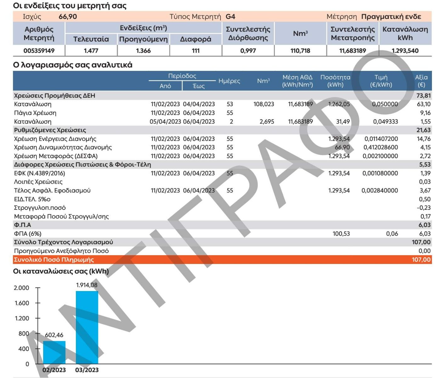437x378 pixels.
Task: Click the "Χρέωση Ενέργειας Διανομής" label
Action: 55,139
